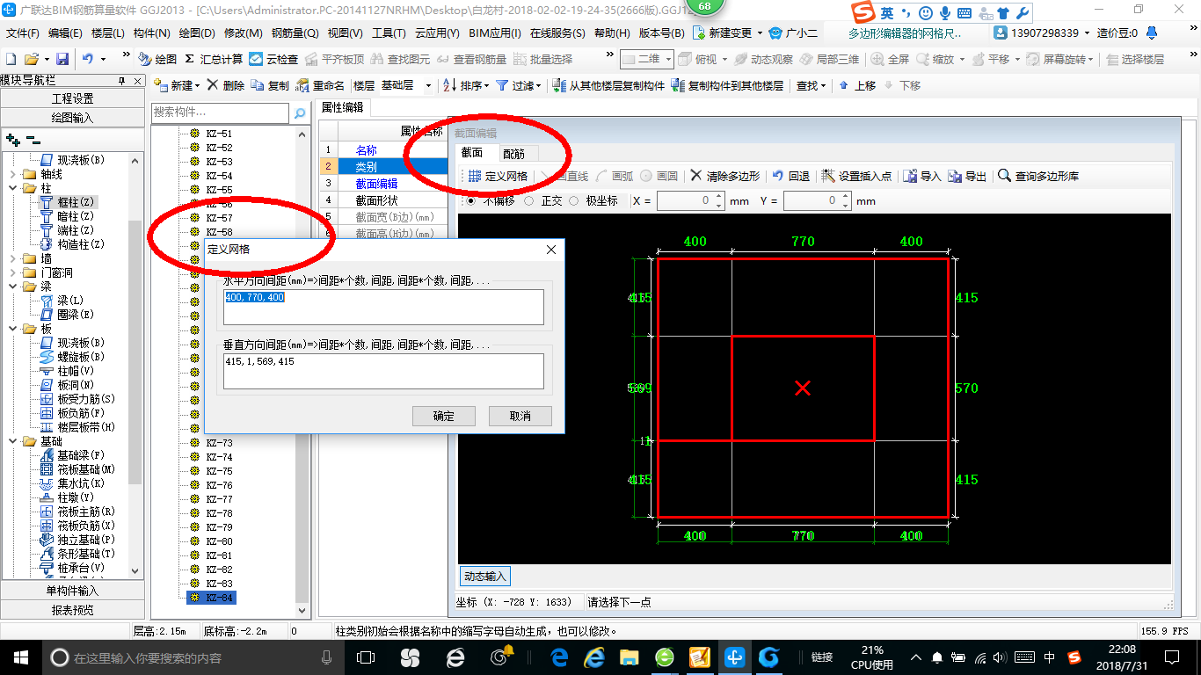
Task: Open 绘图 drawing mode
Action: (x=157, y=59)
